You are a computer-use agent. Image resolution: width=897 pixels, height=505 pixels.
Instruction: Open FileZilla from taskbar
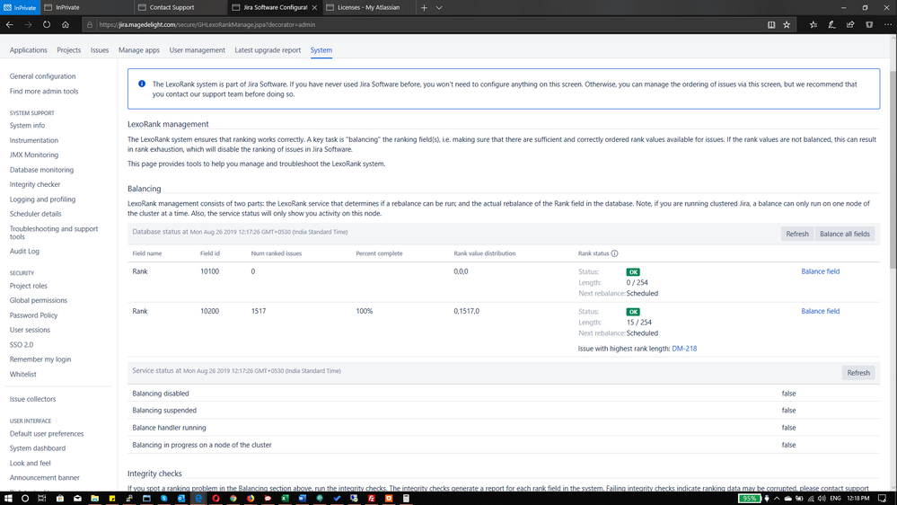(x=371, y=498)
